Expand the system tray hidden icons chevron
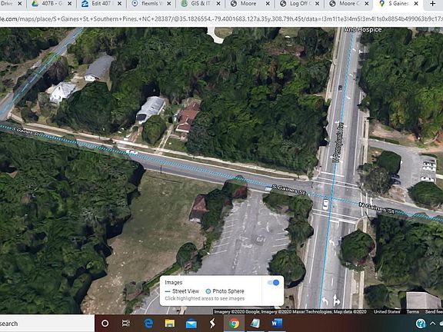Viewport: 443px width, 332px height. tap(432, 324)
